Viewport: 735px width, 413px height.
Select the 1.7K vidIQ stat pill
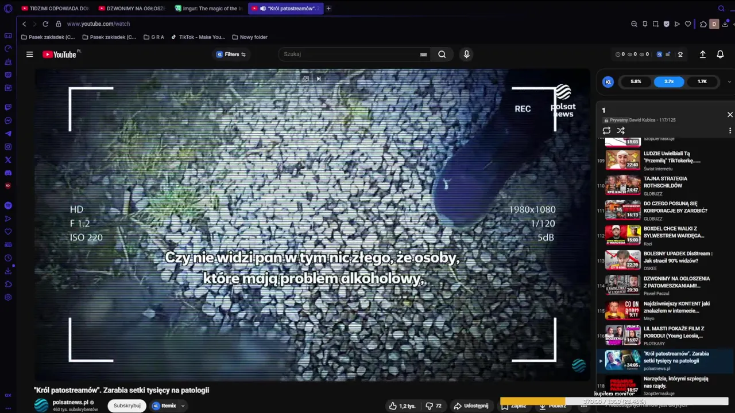point(702,81)
